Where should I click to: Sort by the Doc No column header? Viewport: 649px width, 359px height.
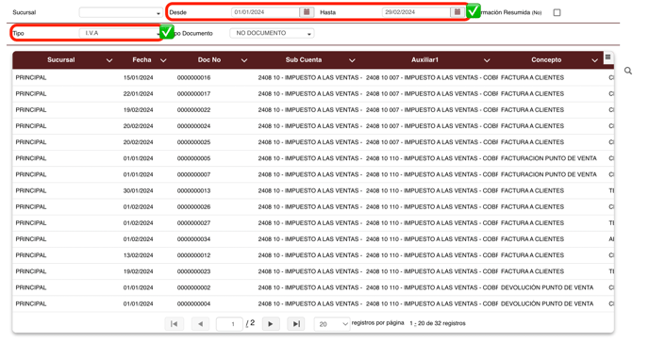click(x=209, y=60)
